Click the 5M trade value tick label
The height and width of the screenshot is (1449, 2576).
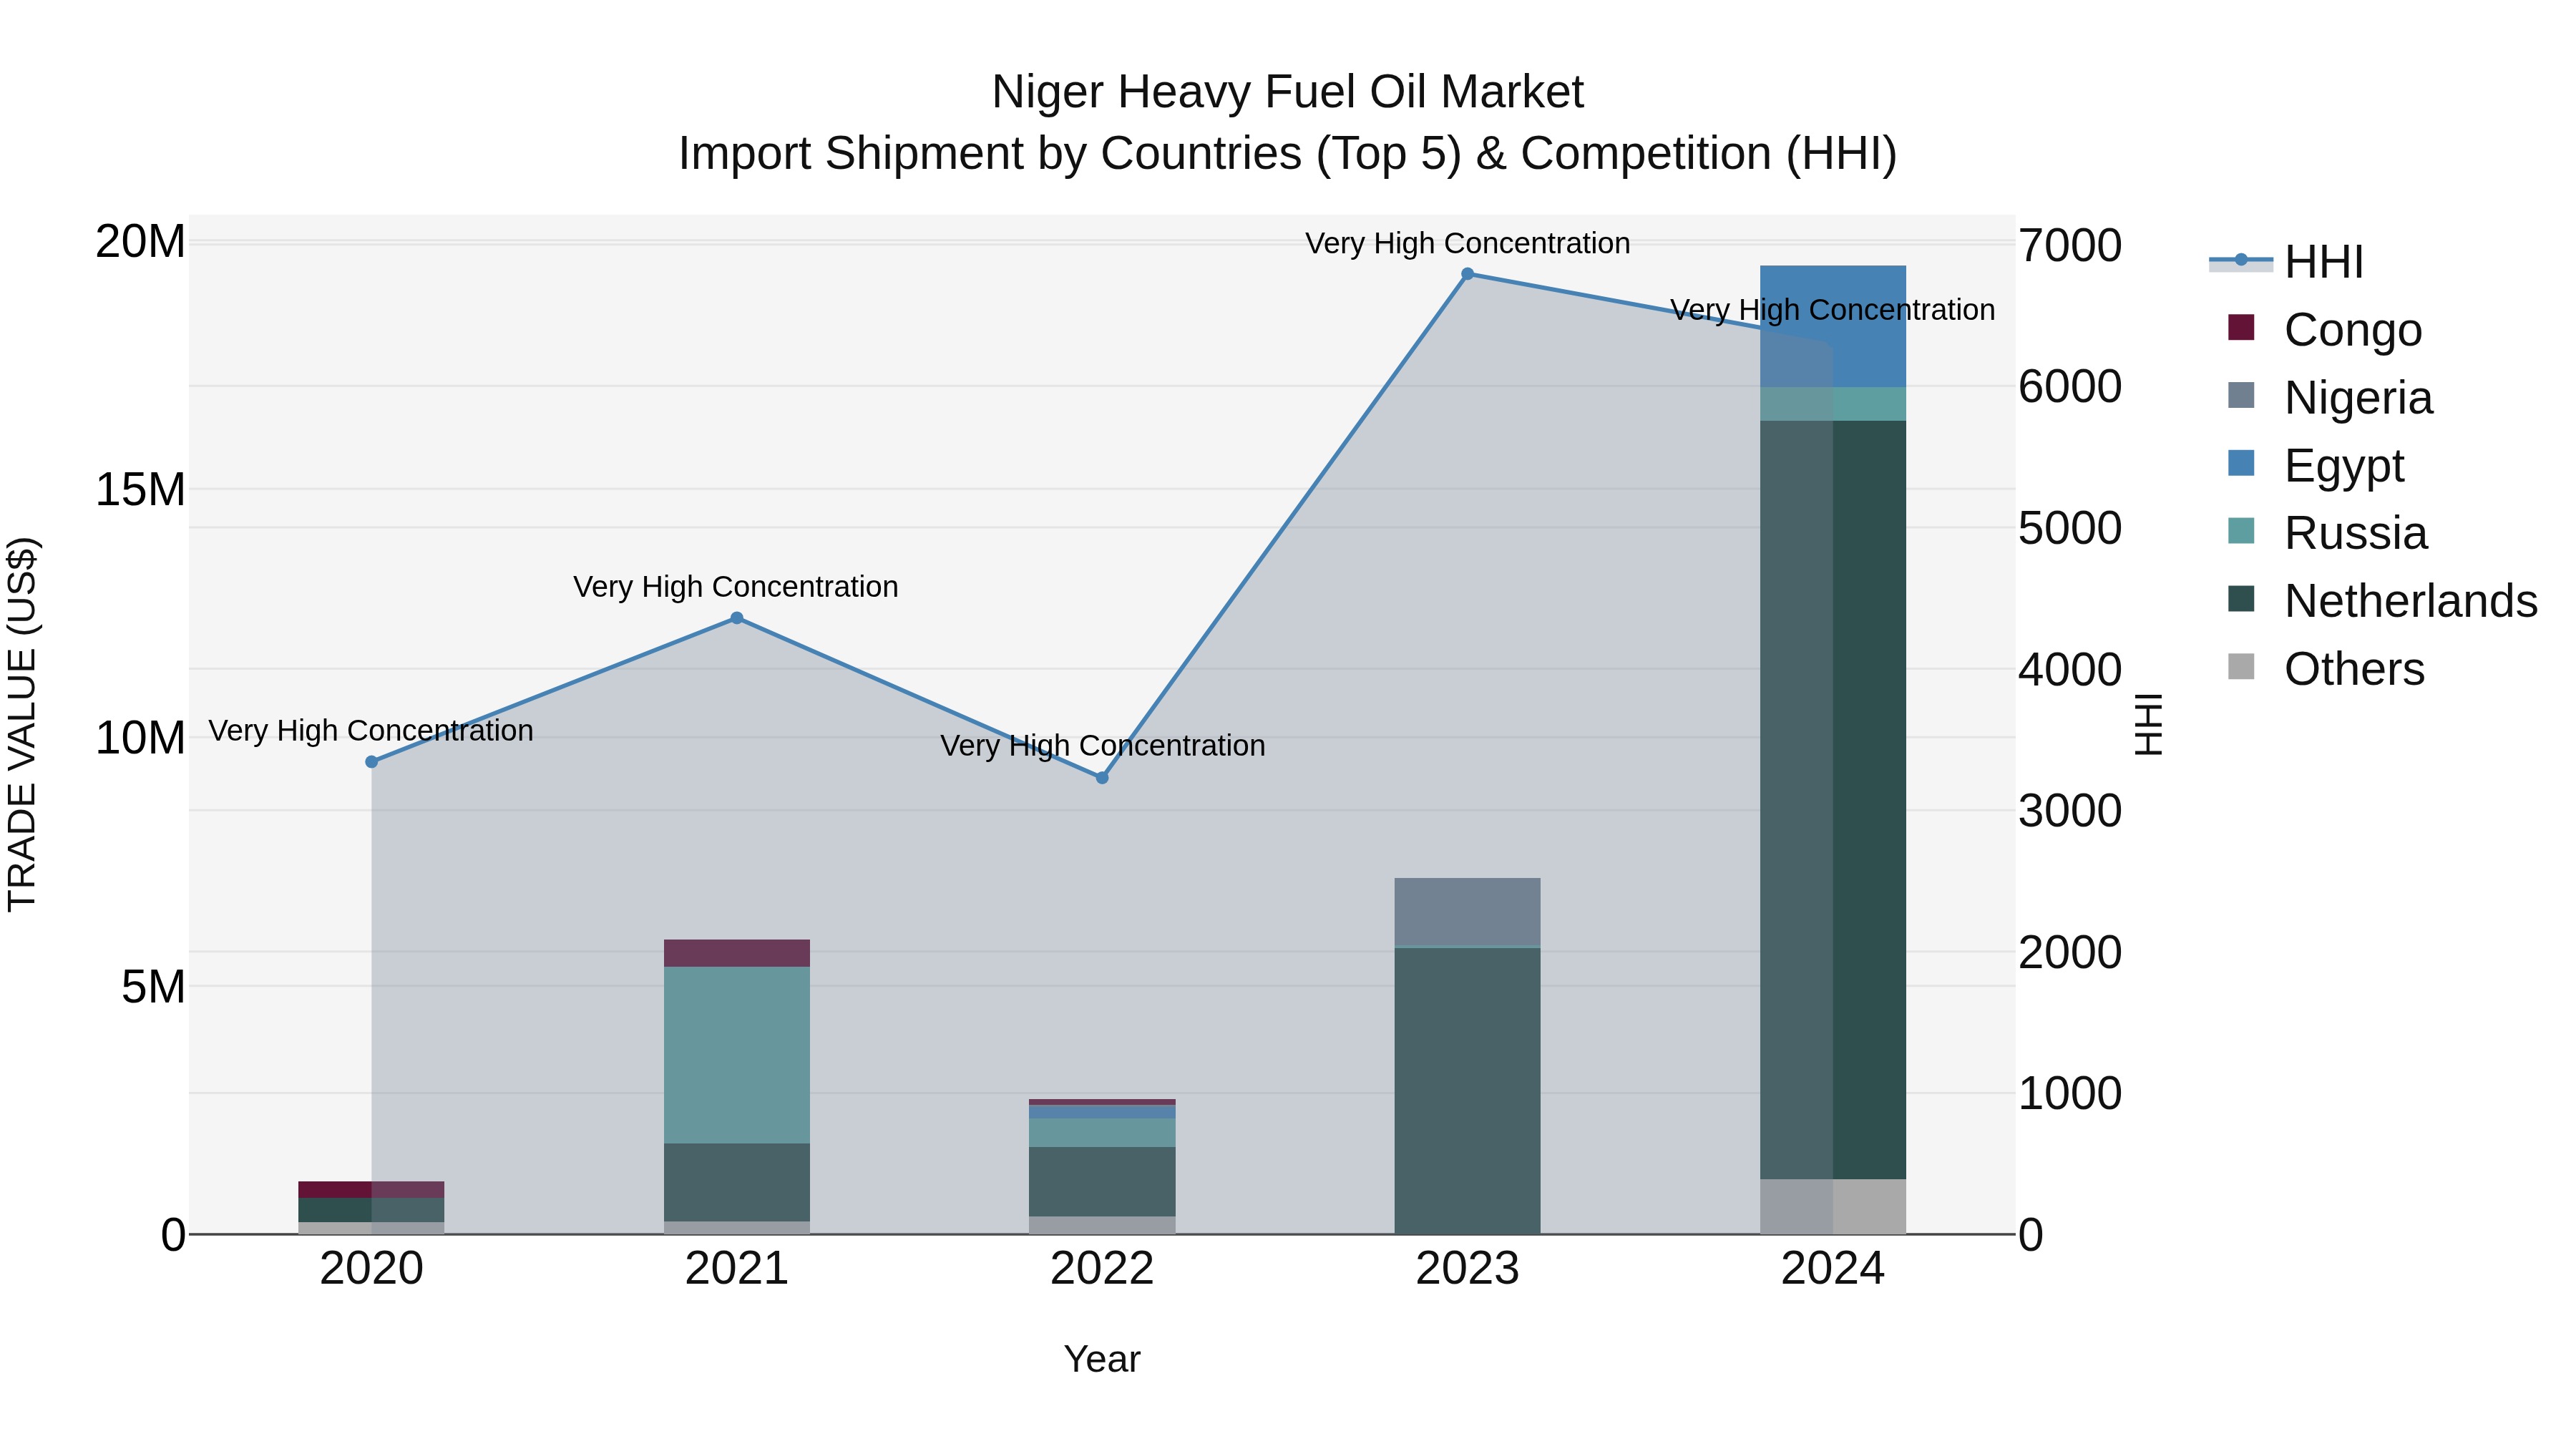tap(153, 987)
